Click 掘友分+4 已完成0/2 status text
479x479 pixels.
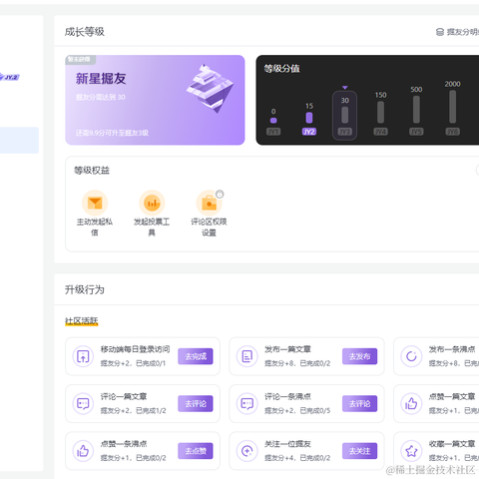click(297, 458)
